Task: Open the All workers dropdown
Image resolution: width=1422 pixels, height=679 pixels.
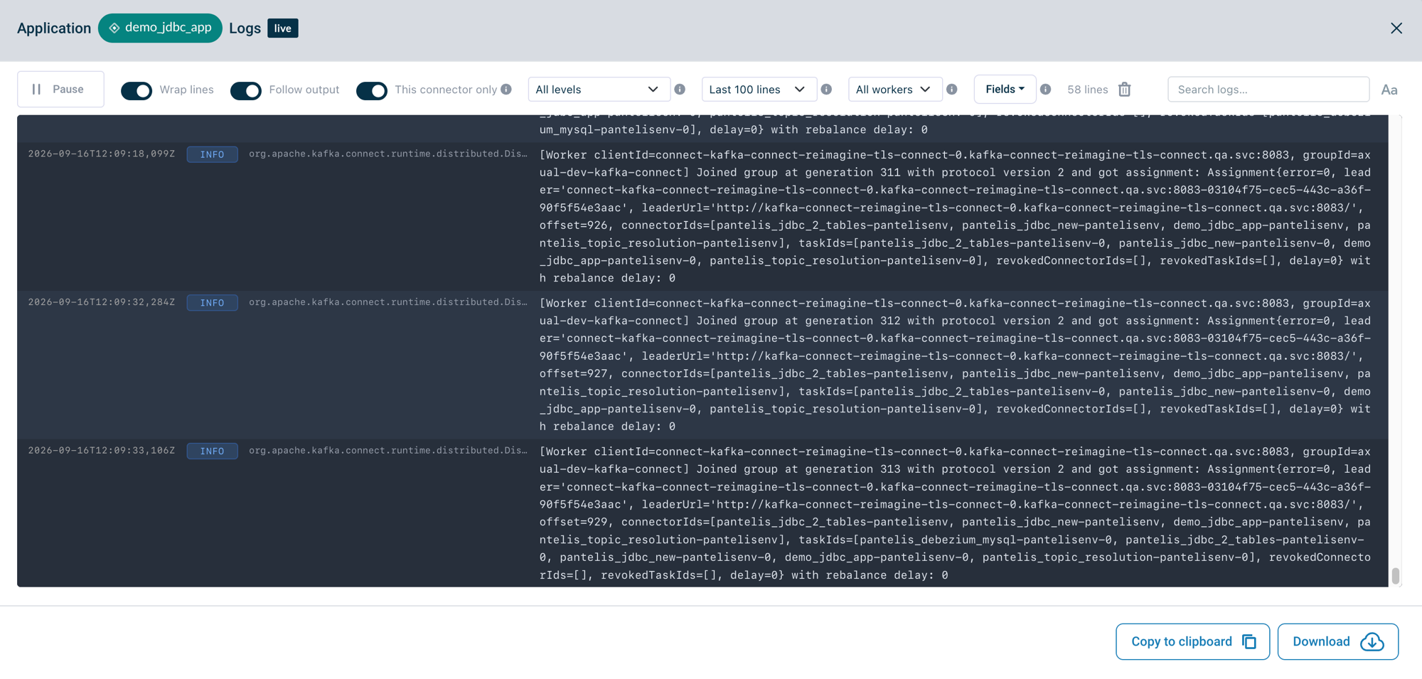Action: [x=894, y=90]
